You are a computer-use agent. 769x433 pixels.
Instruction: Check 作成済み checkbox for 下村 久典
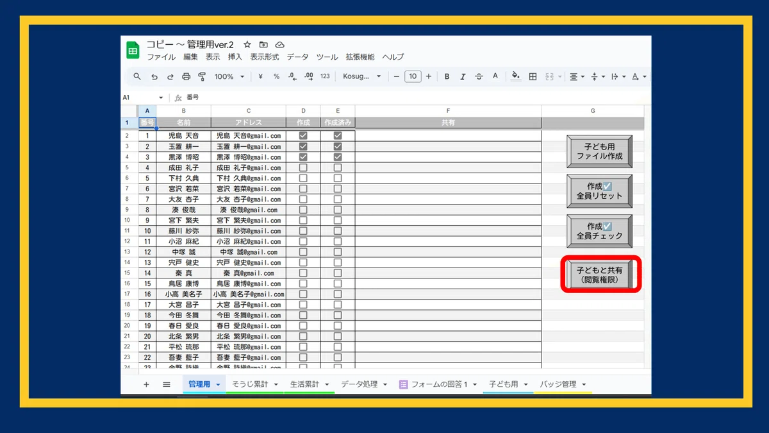(x=338, y=178)
